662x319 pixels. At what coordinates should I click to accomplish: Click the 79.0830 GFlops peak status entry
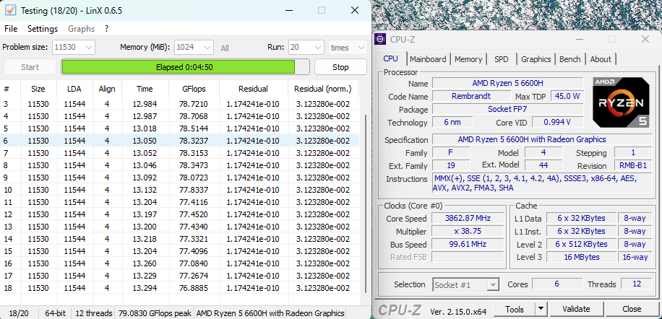point(155,313)
